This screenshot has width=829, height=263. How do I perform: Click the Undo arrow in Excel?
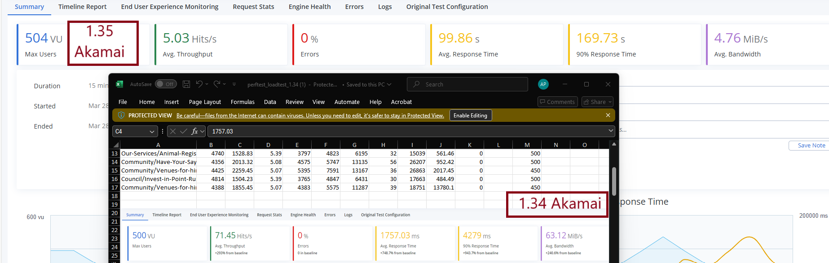(199, 84)
